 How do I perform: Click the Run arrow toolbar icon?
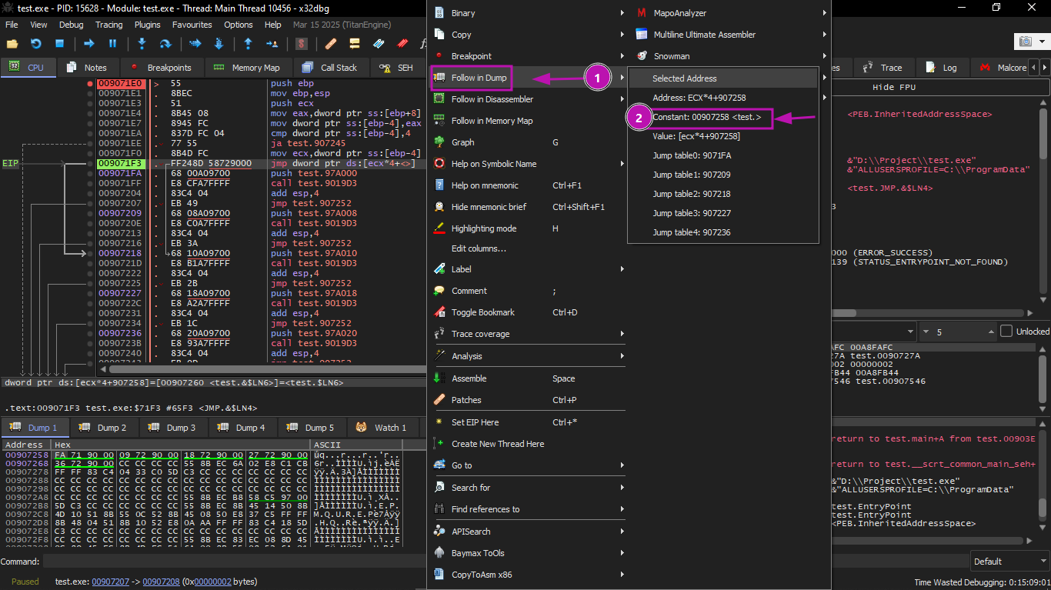[x=89, y=44]
